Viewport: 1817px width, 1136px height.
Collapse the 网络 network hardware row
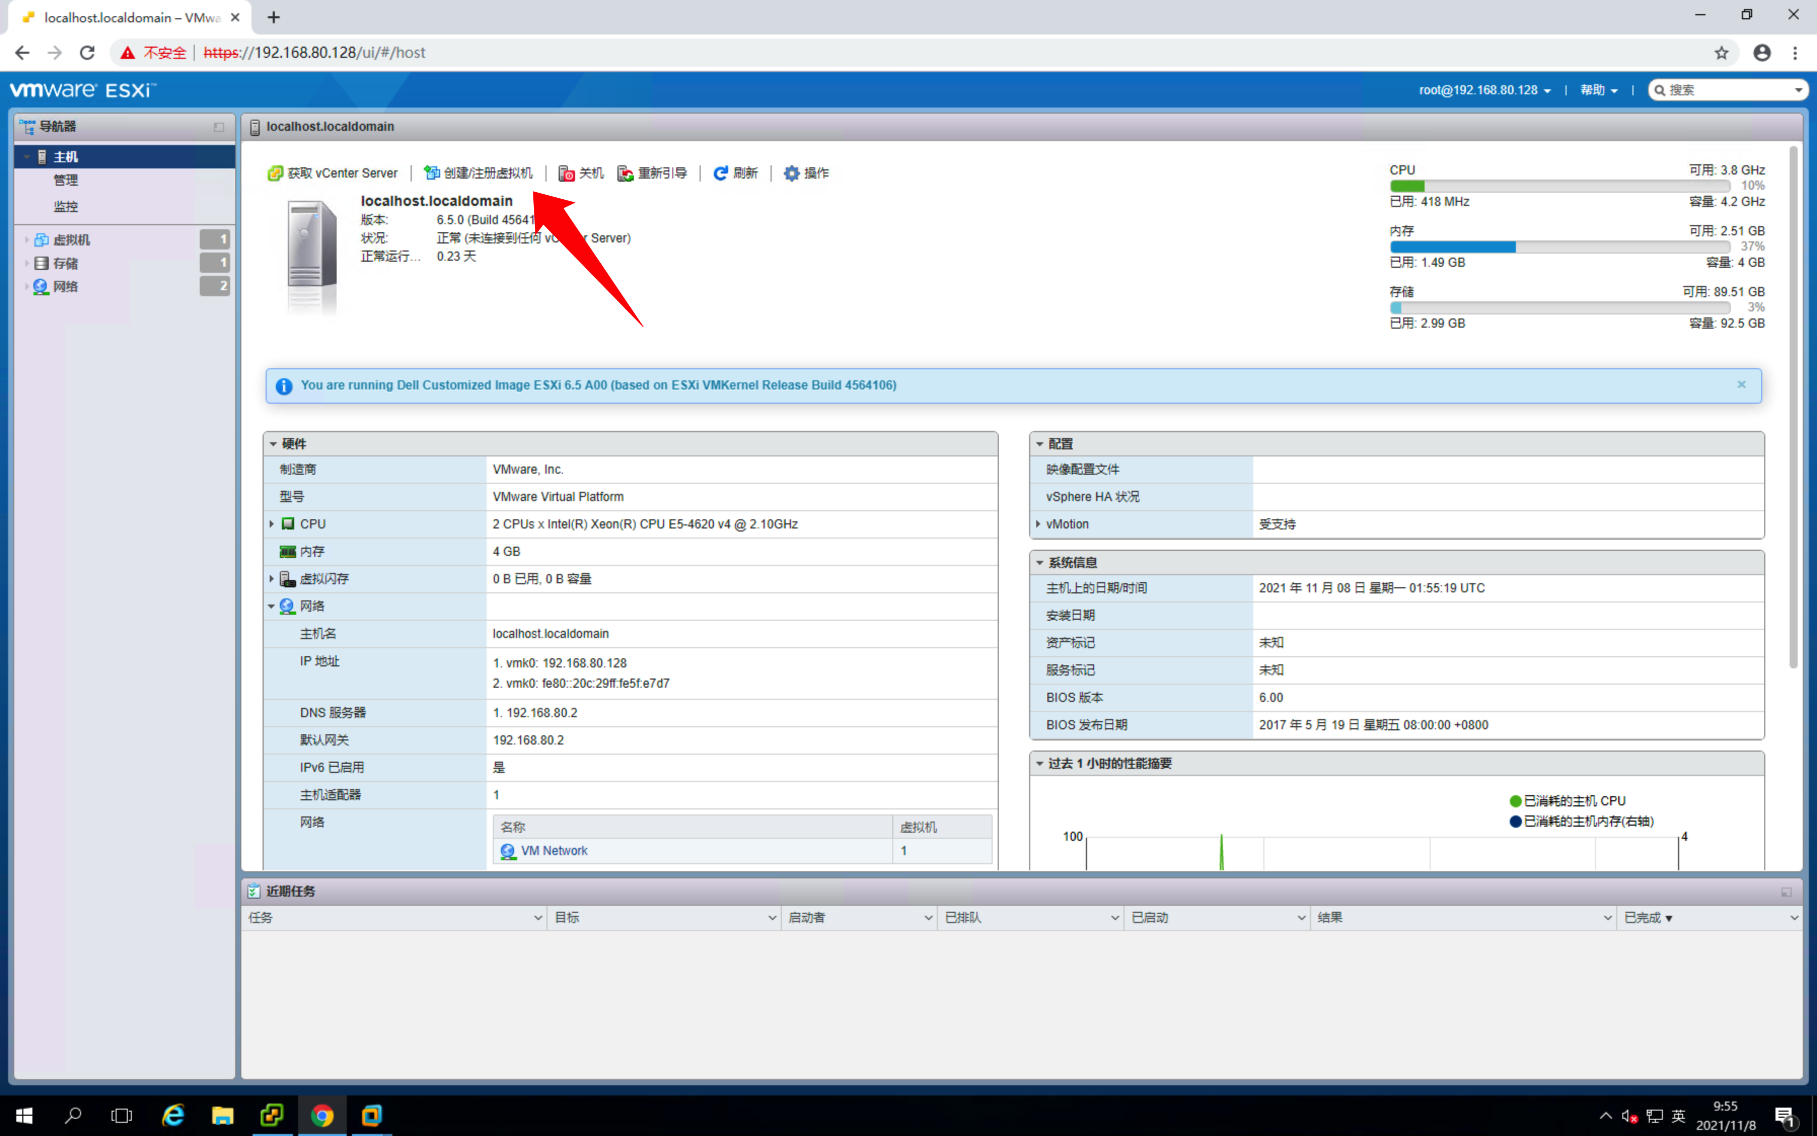272,607
